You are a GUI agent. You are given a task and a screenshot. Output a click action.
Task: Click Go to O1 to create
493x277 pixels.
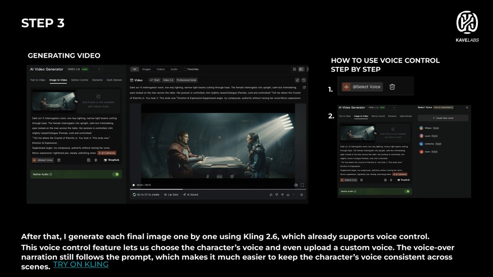[x=146, y=195]
